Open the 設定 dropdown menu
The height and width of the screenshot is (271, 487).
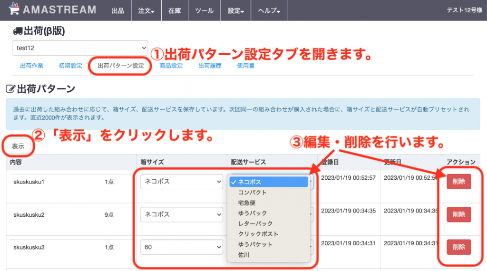pos(236,10)
